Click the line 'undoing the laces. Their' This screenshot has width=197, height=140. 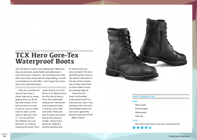(27, 127)
